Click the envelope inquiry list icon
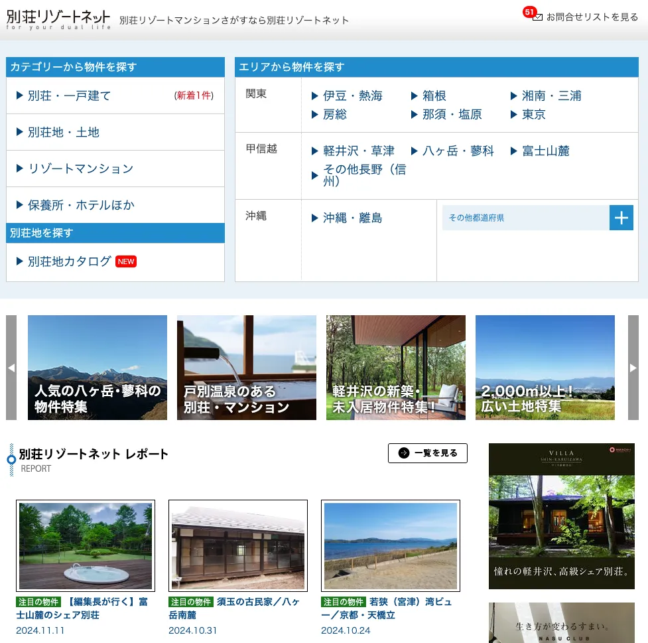648x643 pixels. click(537, 17)
